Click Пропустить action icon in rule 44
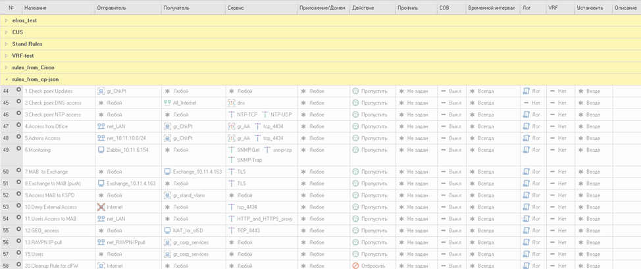This screenshot has width=641, height=269. [355, 91]
